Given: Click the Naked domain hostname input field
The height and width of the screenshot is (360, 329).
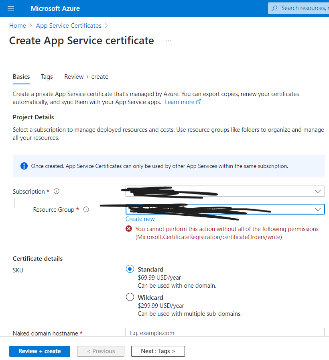Looking at the screenshot, I should pos(225,333).
